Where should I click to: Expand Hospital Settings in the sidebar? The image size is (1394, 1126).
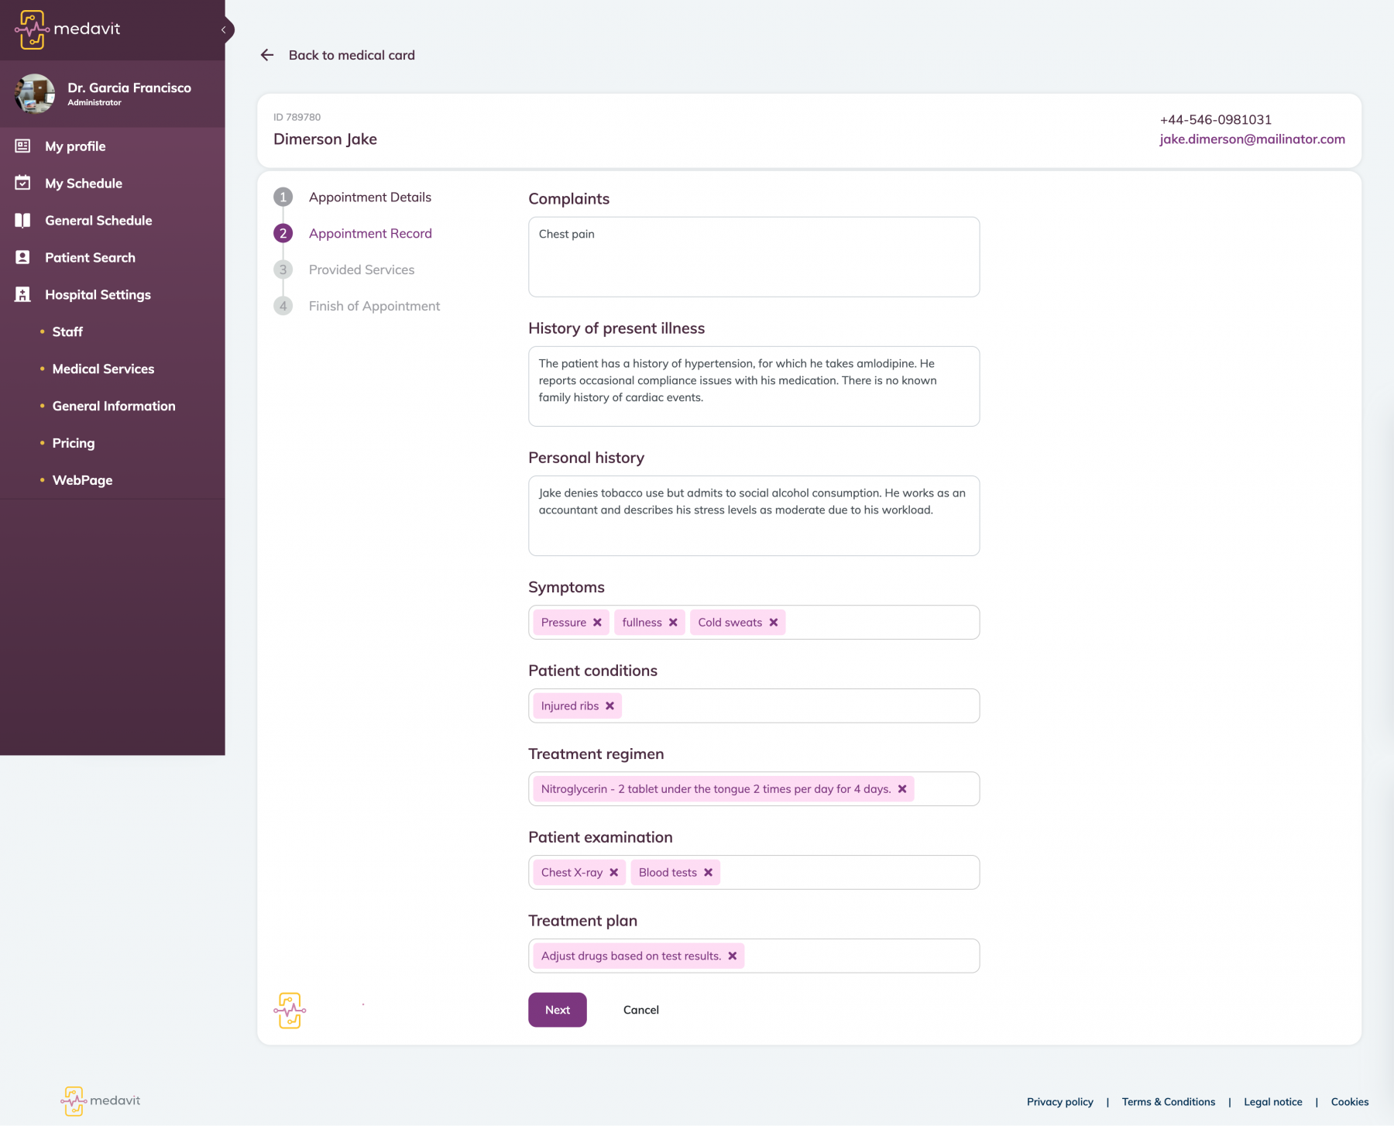point(98,295)
